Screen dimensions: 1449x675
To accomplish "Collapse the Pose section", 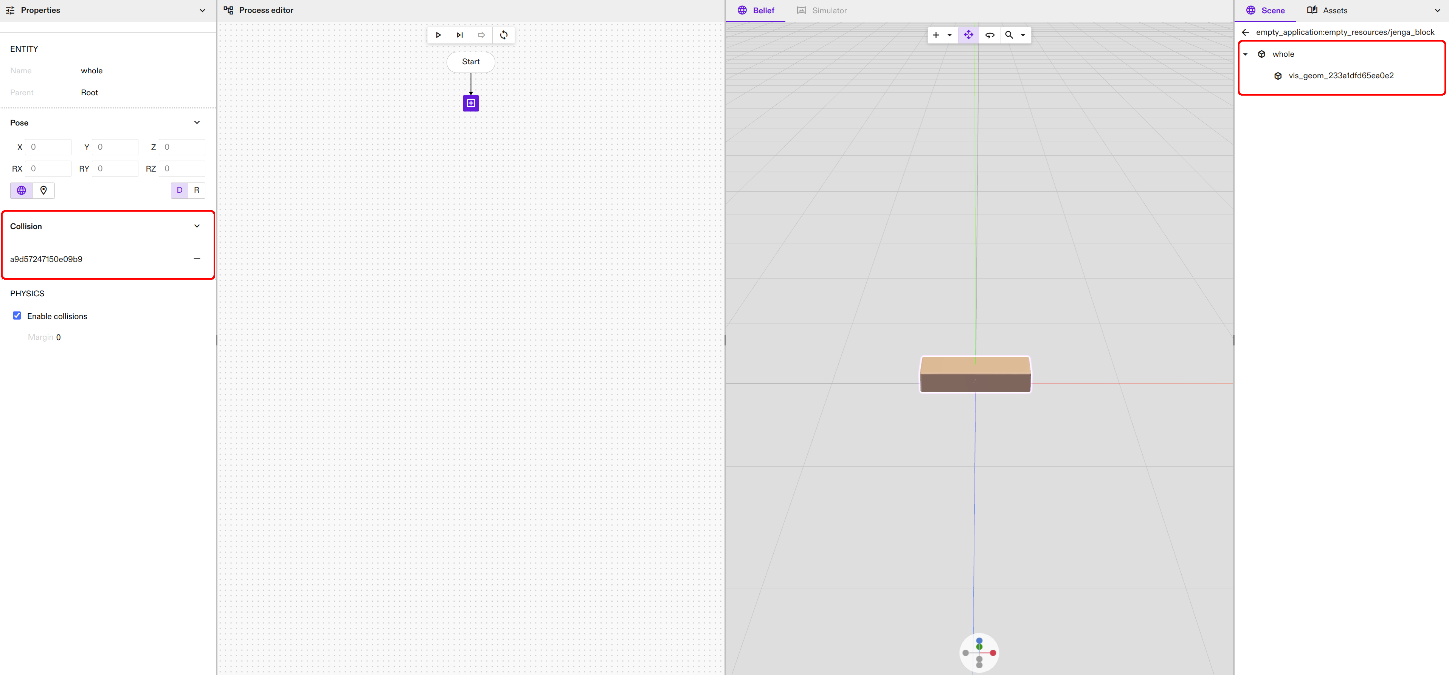I will [x=197, y=122].
